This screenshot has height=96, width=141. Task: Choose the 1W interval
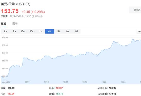67,31
